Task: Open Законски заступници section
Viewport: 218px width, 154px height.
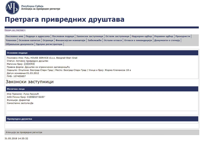Action: 90,36
